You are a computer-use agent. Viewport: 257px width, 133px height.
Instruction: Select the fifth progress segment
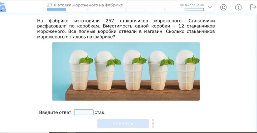135,10
